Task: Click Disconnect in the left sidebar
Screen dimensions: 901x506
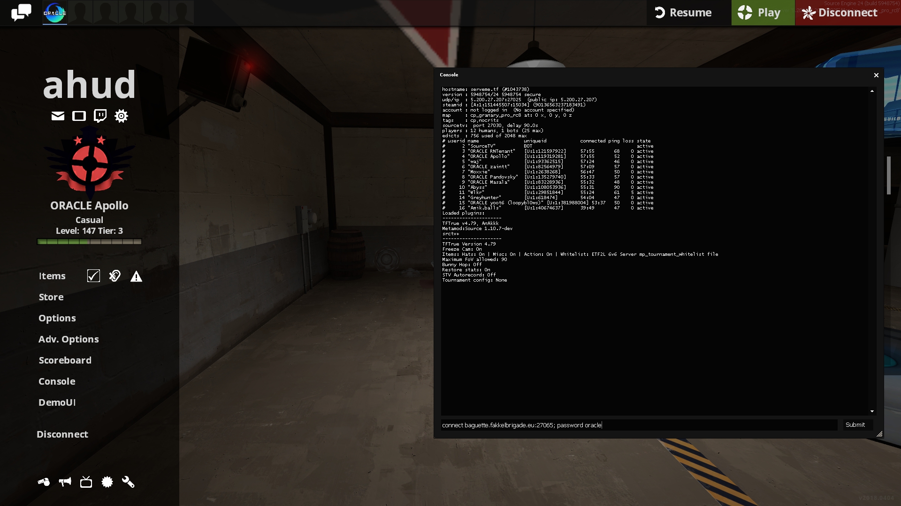Action: [x=62, y=434]
